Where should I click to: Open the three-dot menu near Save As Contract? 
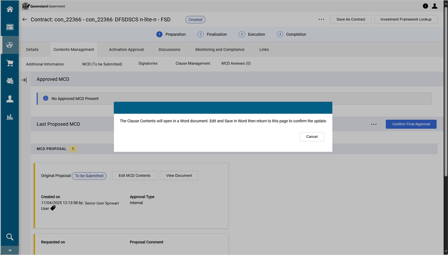[321, 20]
